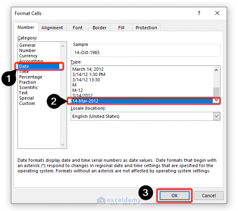
Task: Choose the Currency category
Action: pyautogui.click(x=28, y=56)
